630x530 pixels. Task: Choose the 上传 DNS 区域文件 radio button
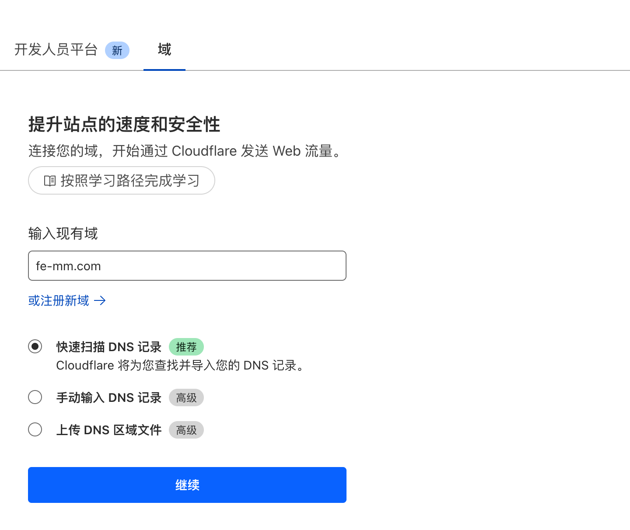point(35,429)
